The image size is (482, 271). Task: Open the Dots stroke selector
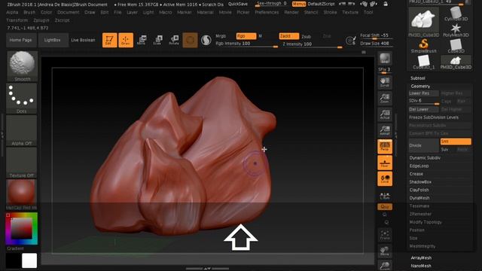point(22,99)
